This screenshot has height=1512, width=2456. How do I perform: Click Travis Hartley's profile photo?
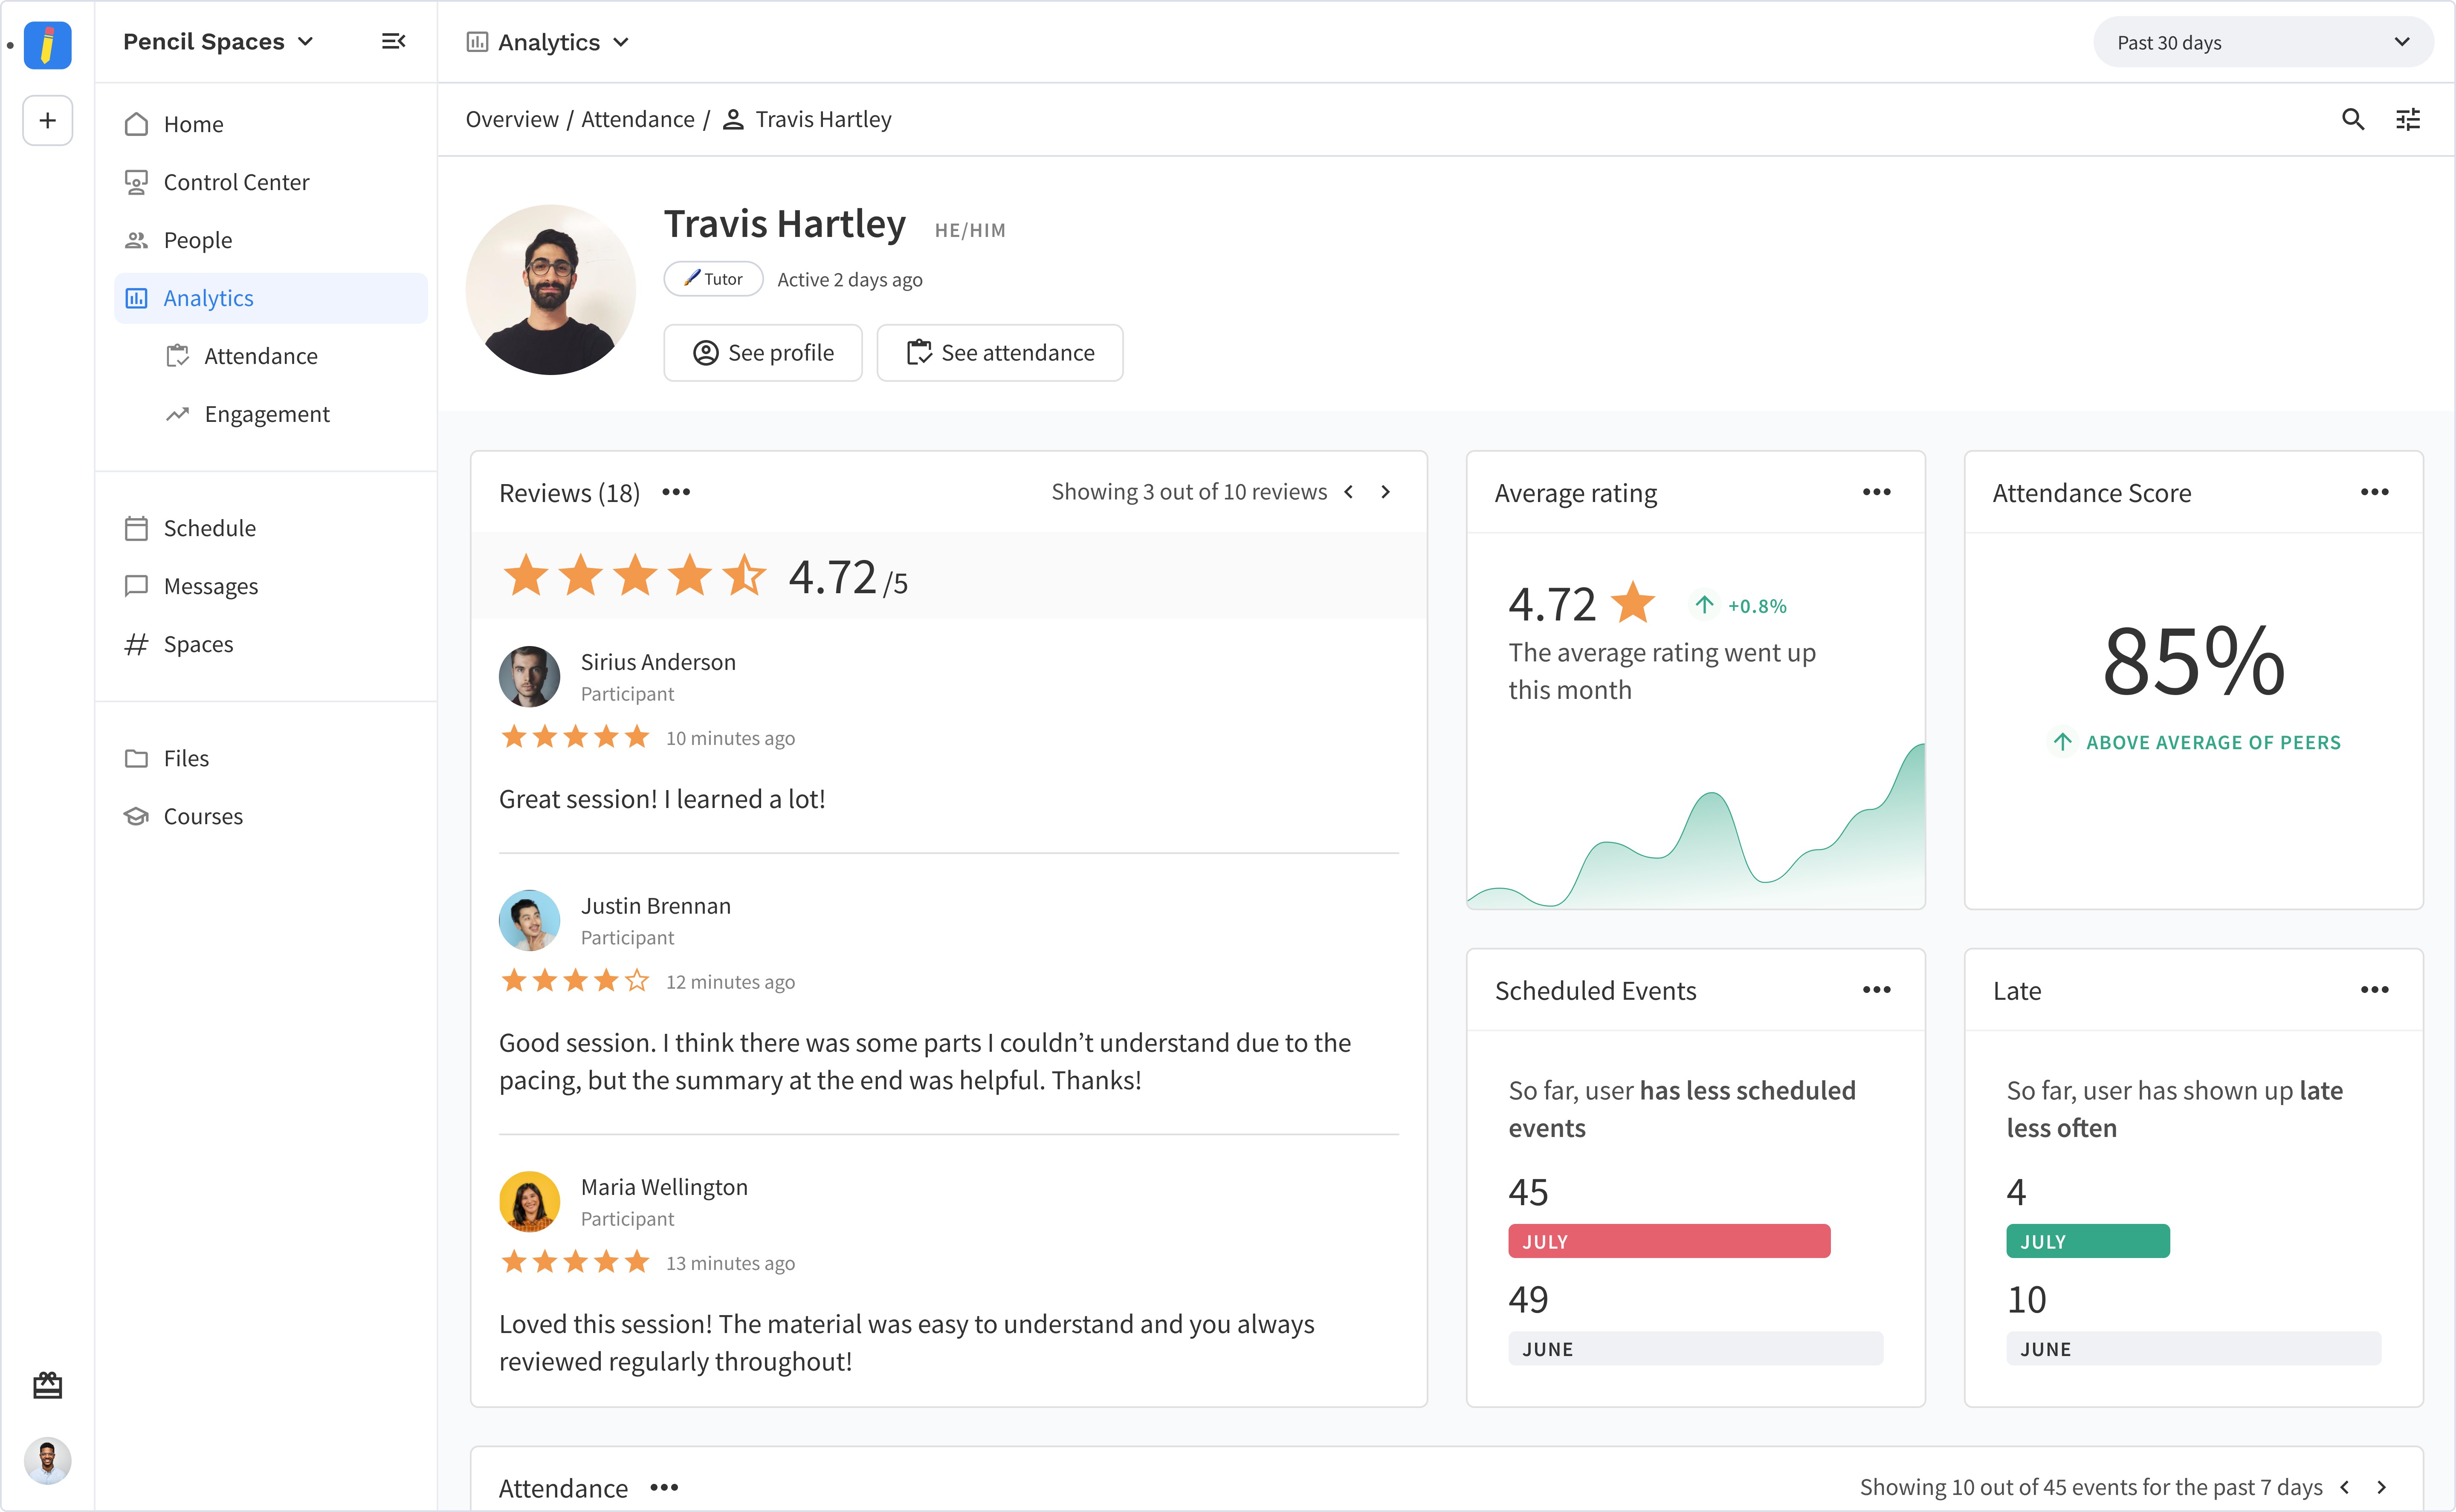click(x=550, y=290)
